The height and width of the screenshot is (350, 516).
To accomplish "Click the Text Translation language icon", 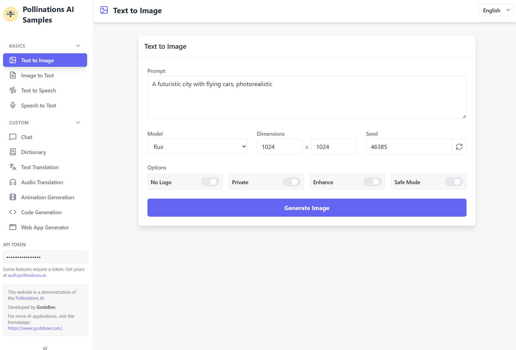I will [x=13, y=167].
